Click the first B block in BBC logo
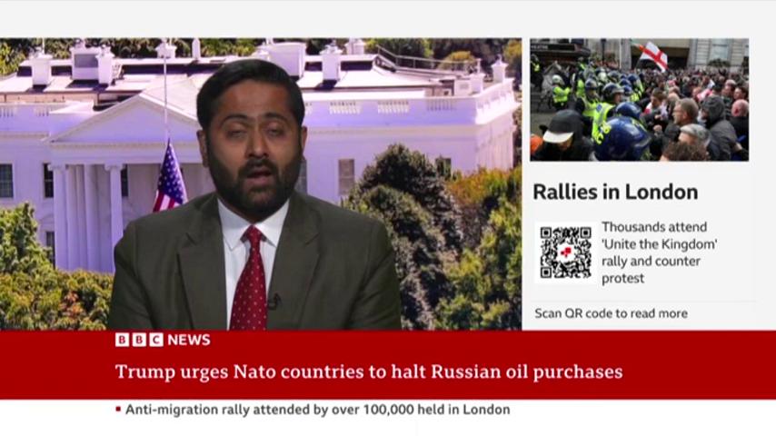 pos(123,340)
